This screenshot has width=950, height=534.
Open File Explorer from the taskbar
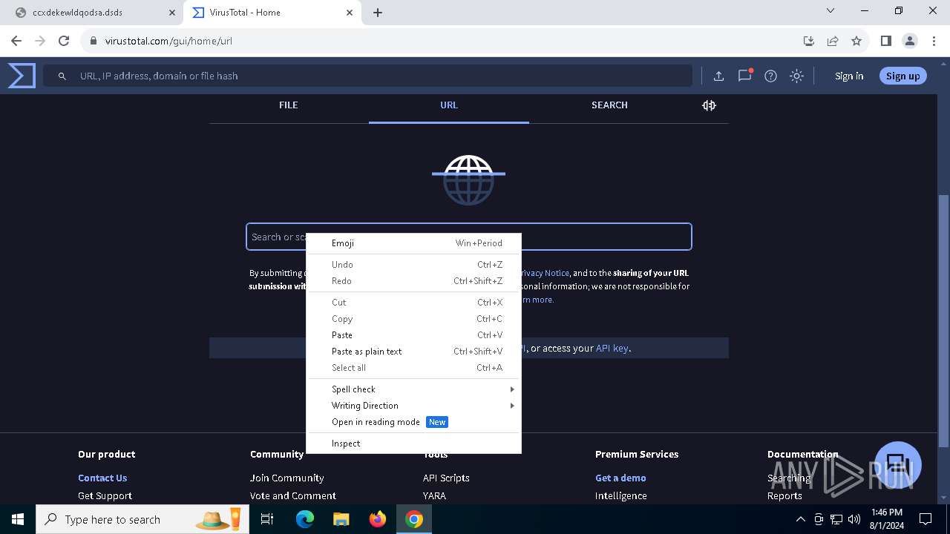pos(341,519)
